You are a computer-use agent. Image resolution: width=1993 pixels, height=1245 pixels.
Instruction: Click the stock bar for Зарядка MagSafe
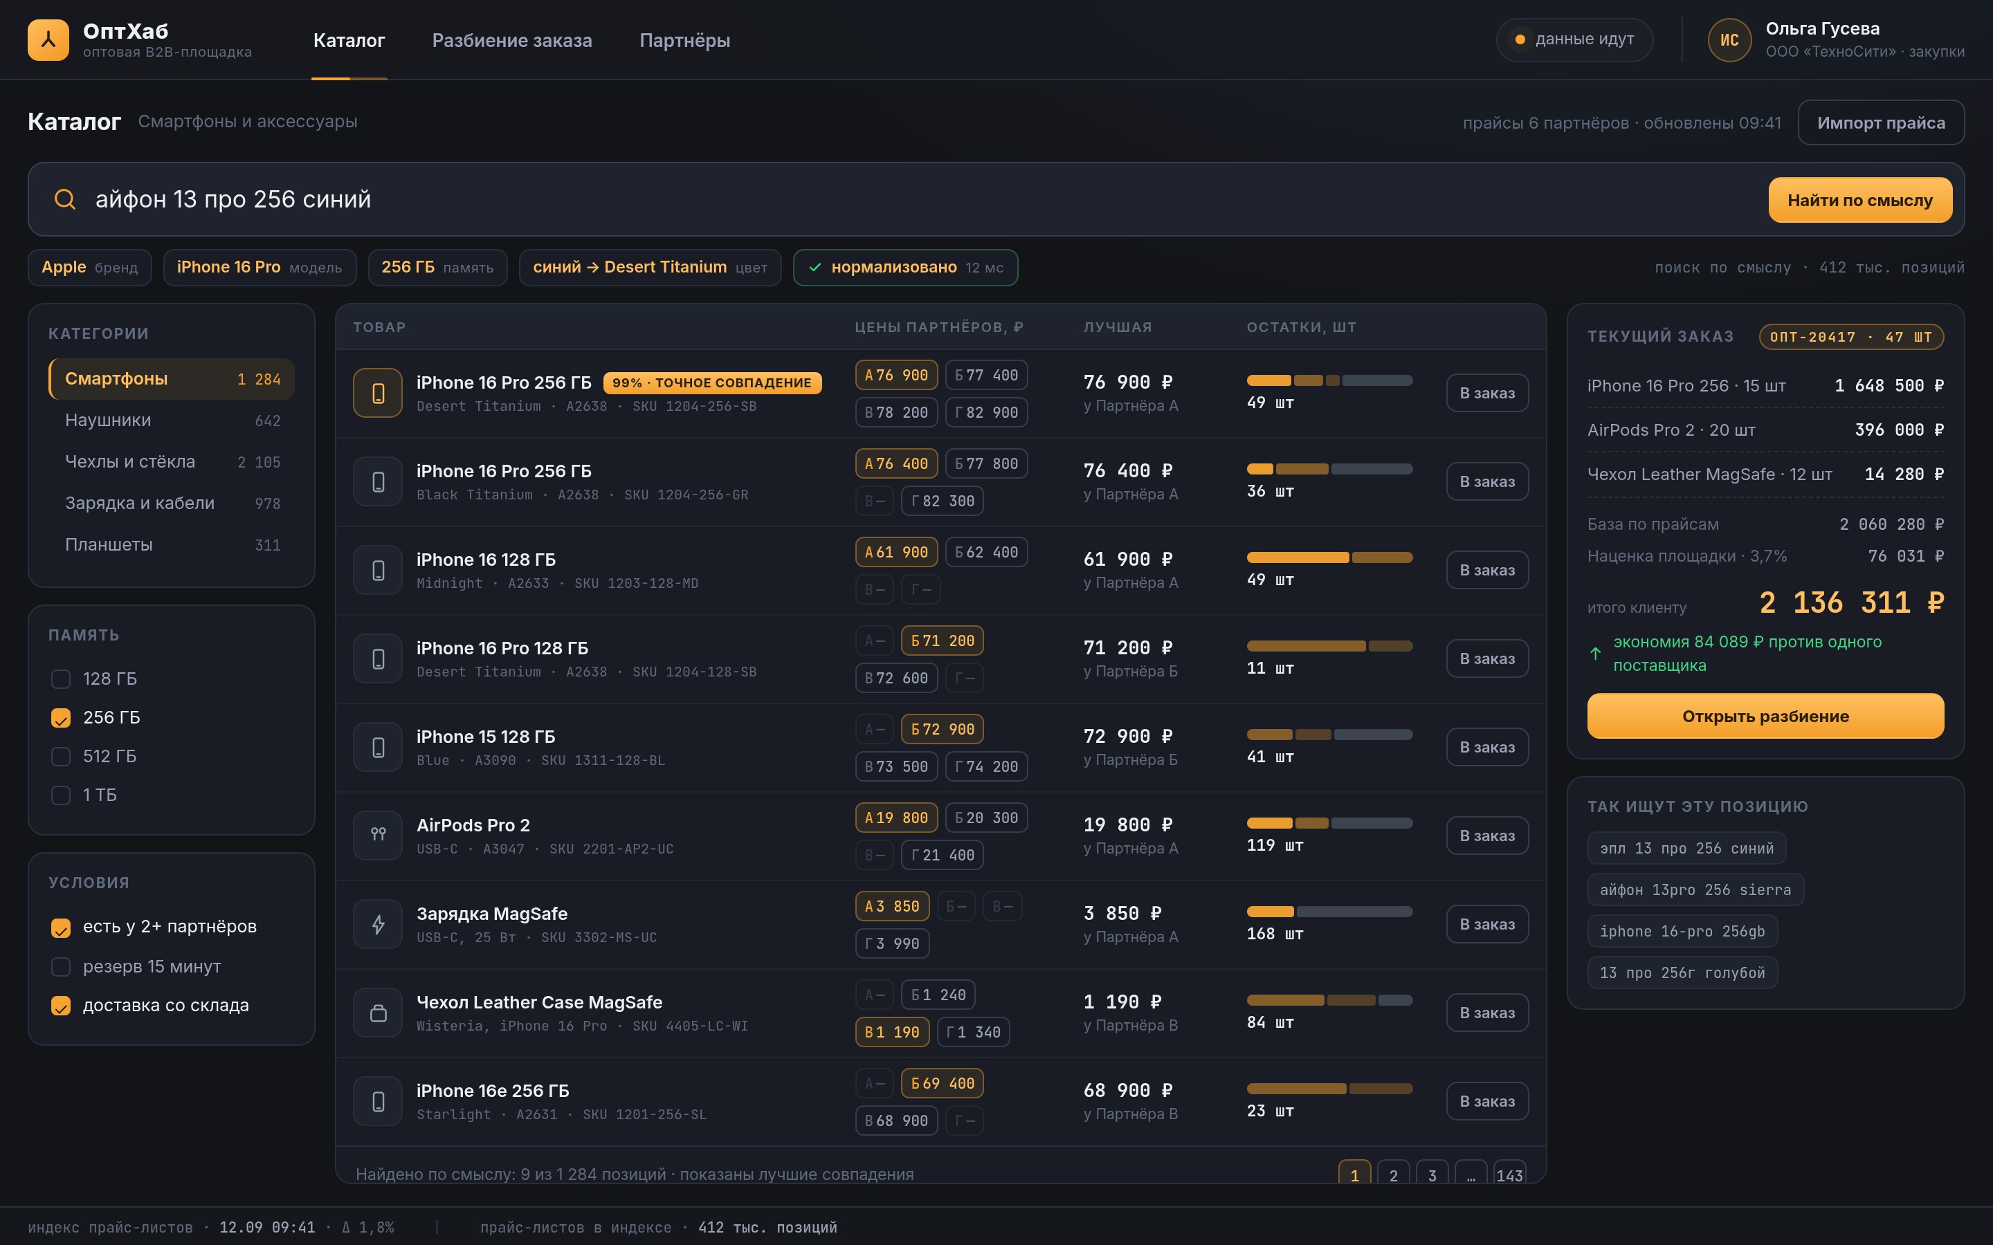[x=1329, y=912]
